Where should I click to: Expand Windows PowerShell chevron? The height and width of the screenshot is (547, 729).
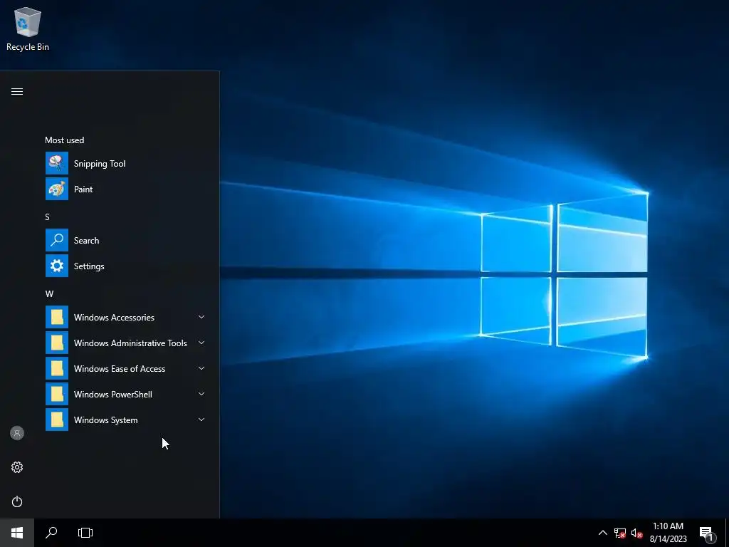(201, 394)
